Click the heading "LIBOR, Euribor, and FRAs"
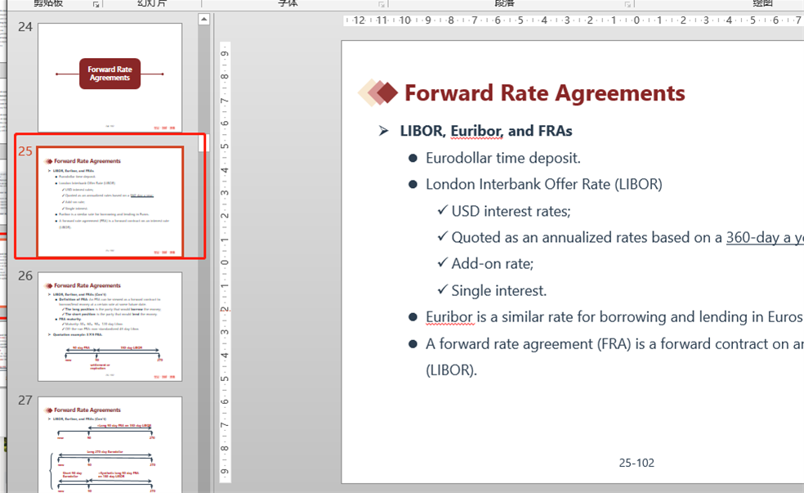The width and height of the screenshot is (804, 493). tap(485, 131)
